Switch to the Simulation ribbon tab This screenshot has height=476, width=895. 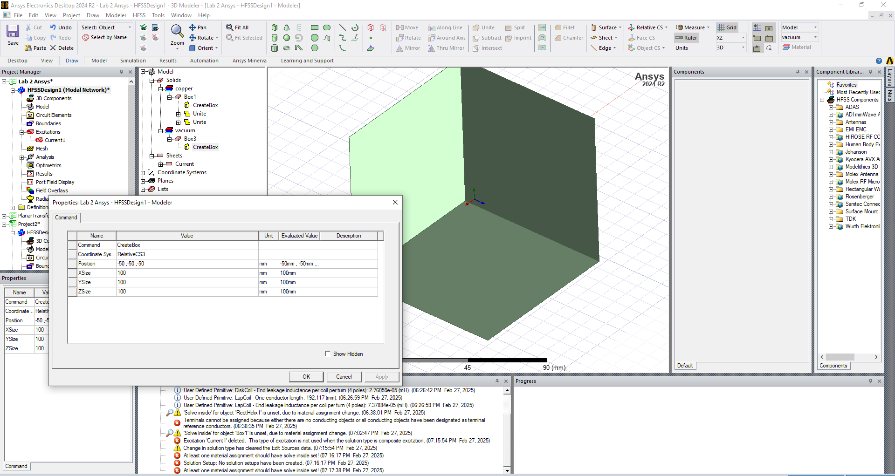click(x=133, y=61)
